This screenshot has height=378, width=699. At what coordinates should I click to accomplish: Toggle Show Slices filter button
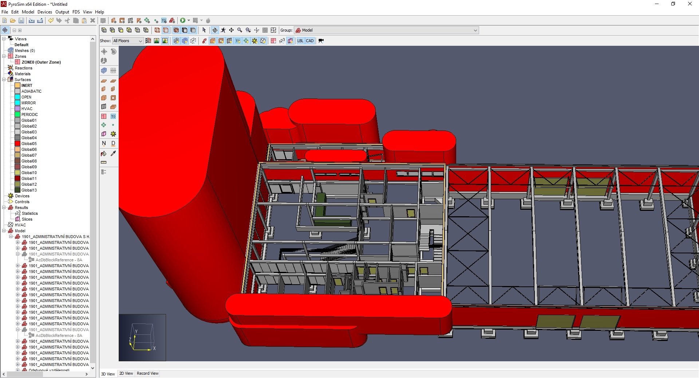(x=290, y=41)
